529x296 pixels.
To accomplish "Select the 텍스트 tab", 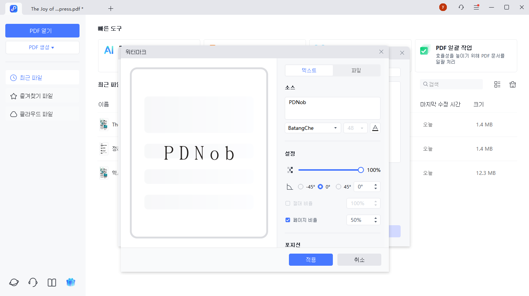I will 309,70.
